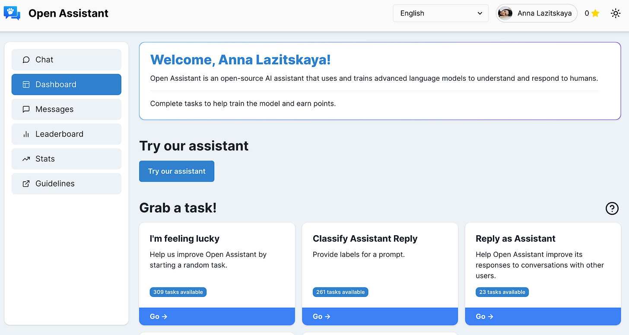Click the external link icon beside Guidelines
Viewport: 629px width, 335px height.
pyautogui.click(x=26, y=184)
